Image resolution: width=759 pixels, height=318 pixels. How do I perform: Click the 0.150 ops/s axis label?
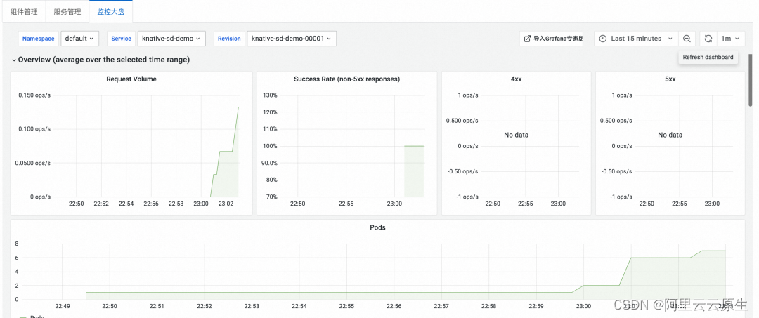(34, 95)
